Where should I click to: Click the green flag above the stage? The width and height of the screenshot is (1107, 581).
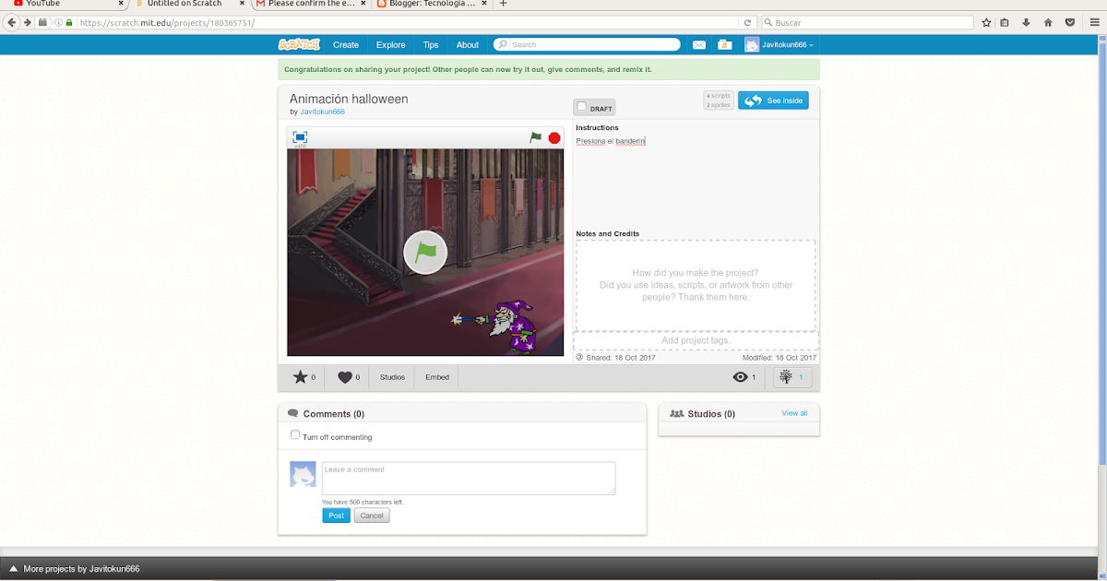pos(536,137)
